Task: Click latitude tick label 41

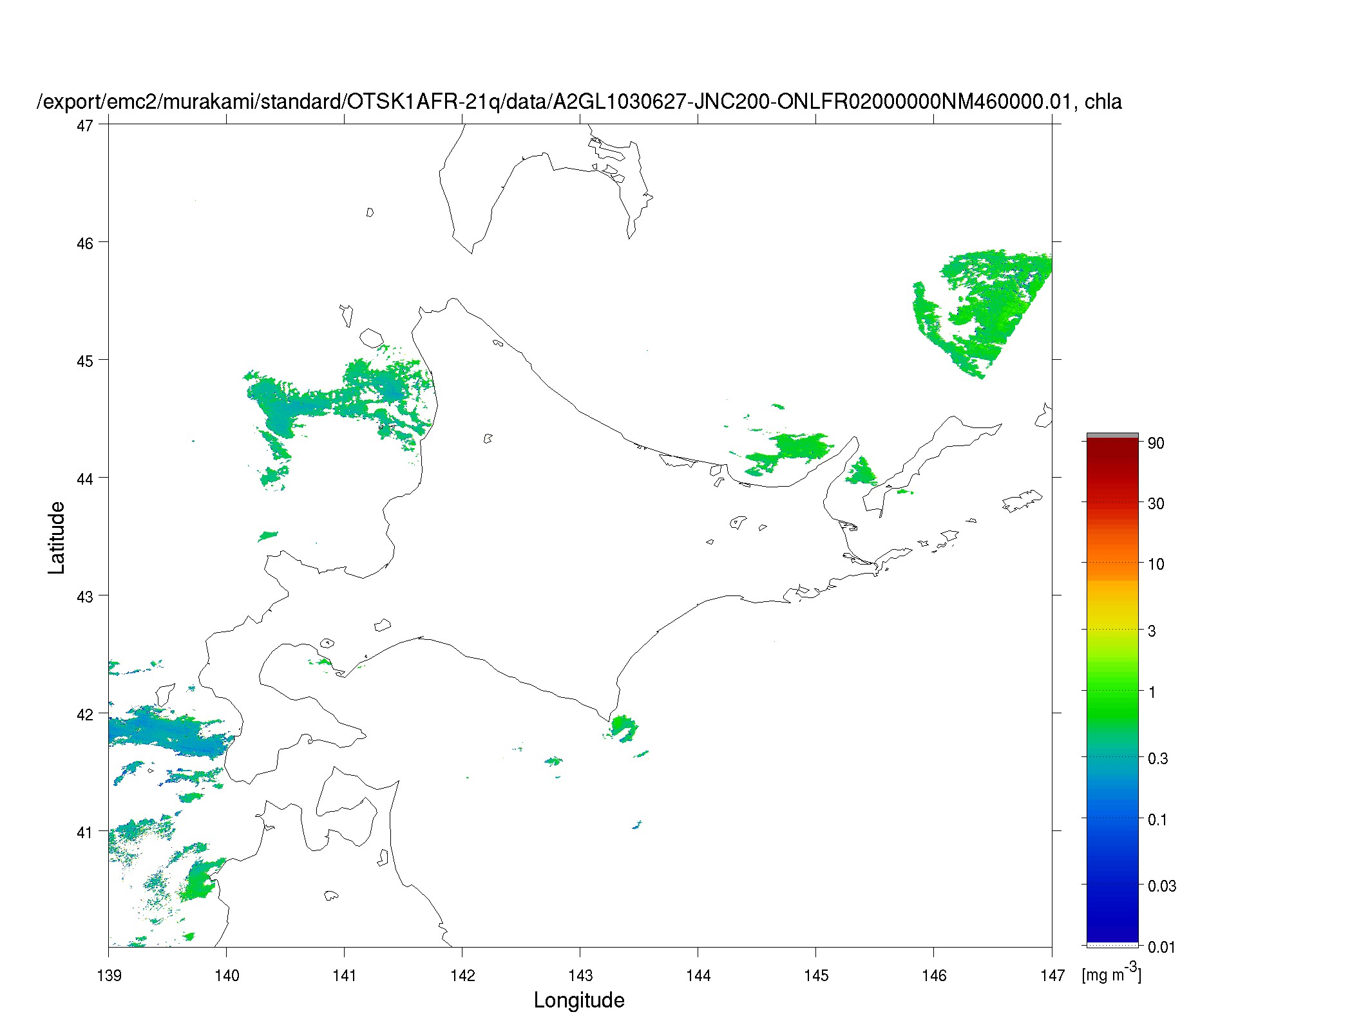Action: pyautogui.click(x=84, y=832)
